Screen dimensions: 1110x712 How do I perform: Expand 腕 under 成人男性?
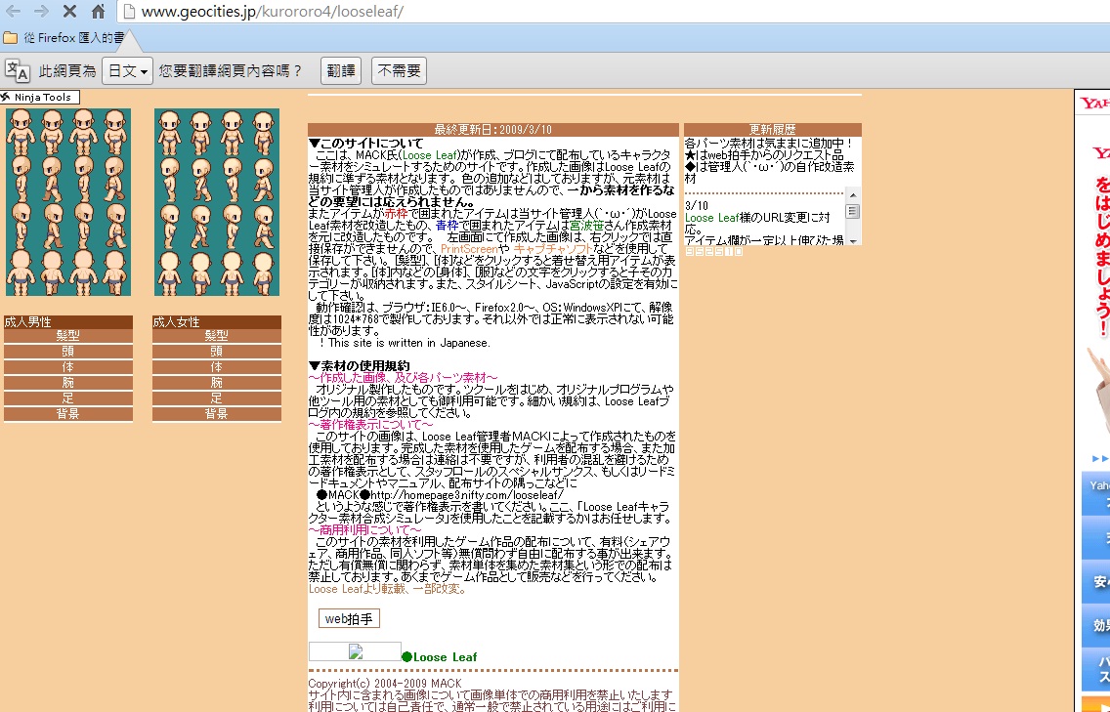point(68,382)
